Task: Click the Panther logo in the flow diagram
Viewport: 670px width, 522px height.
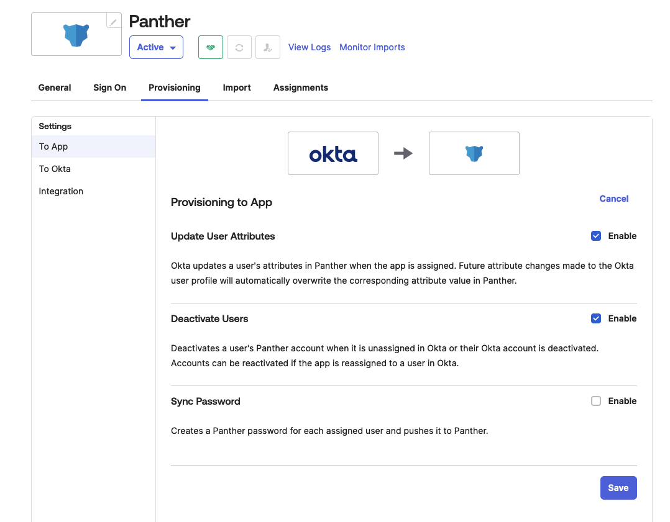Action: [474, 153]
